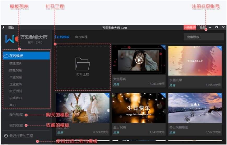
Task: Click the checkmark badge on 冬日风景相册 thumbnail
Action: (220, 95)
